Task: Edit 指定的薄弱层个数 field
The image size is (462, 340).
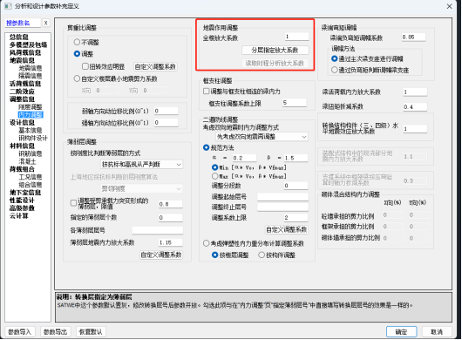Action: point(170,218)
